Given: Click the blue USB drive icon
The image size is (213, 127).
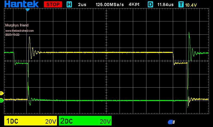Looking at the screenshot, I should 171,122.
